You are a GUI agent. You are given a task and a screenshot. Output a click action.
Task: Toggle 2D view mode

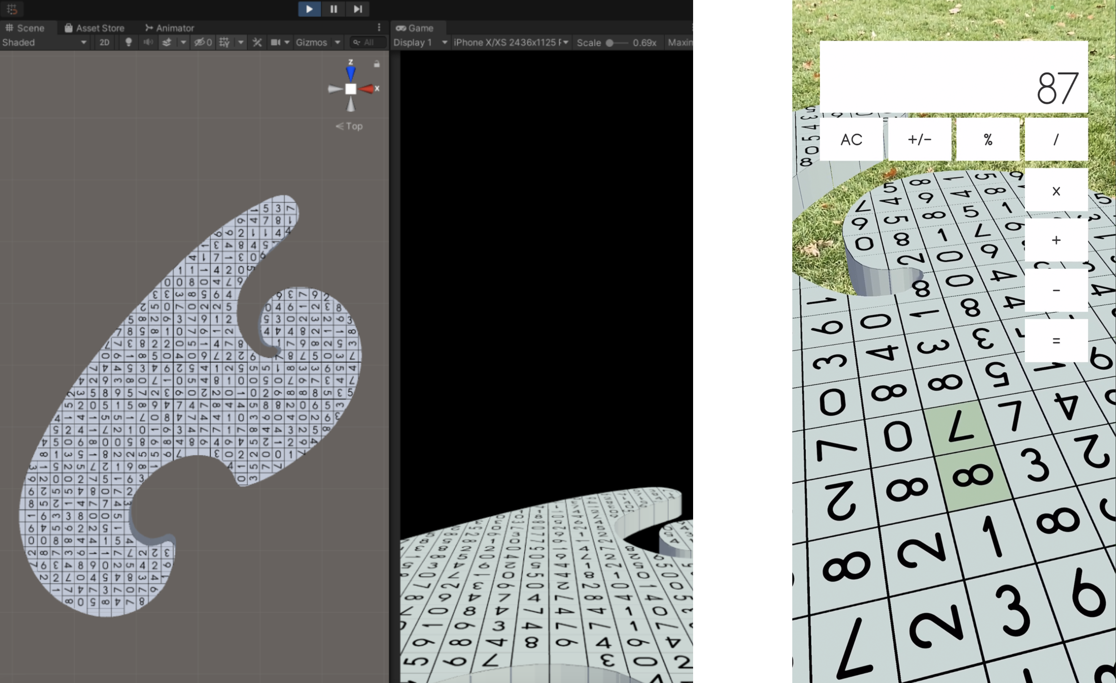coord(105,43)
